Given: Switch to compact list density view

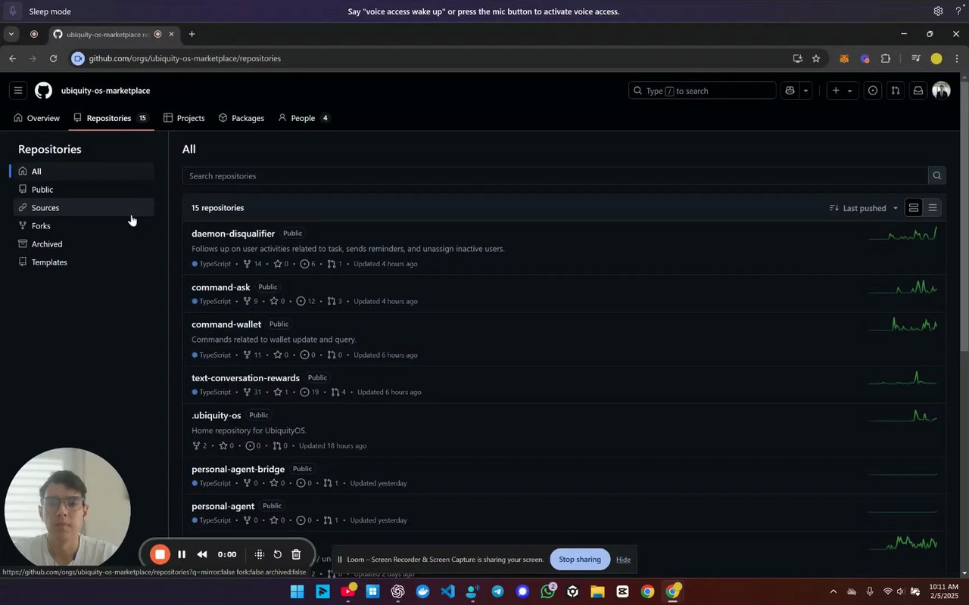Looking at the screenshot, I should click(933, 208).
